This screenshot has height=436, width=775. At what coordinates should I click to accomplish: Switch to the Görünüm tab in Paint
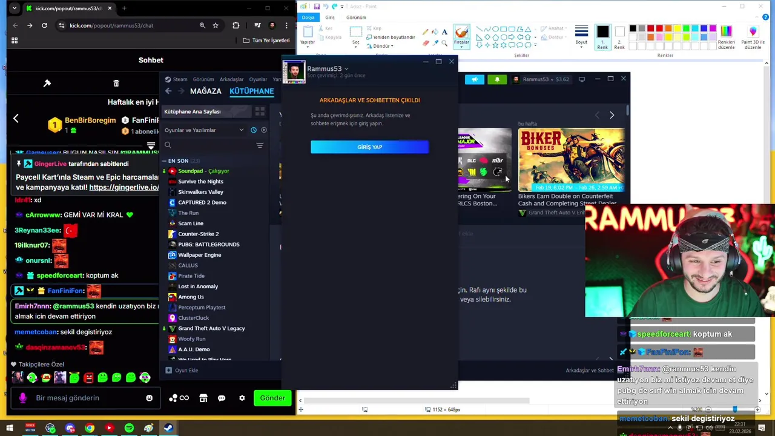click(356, 18)
